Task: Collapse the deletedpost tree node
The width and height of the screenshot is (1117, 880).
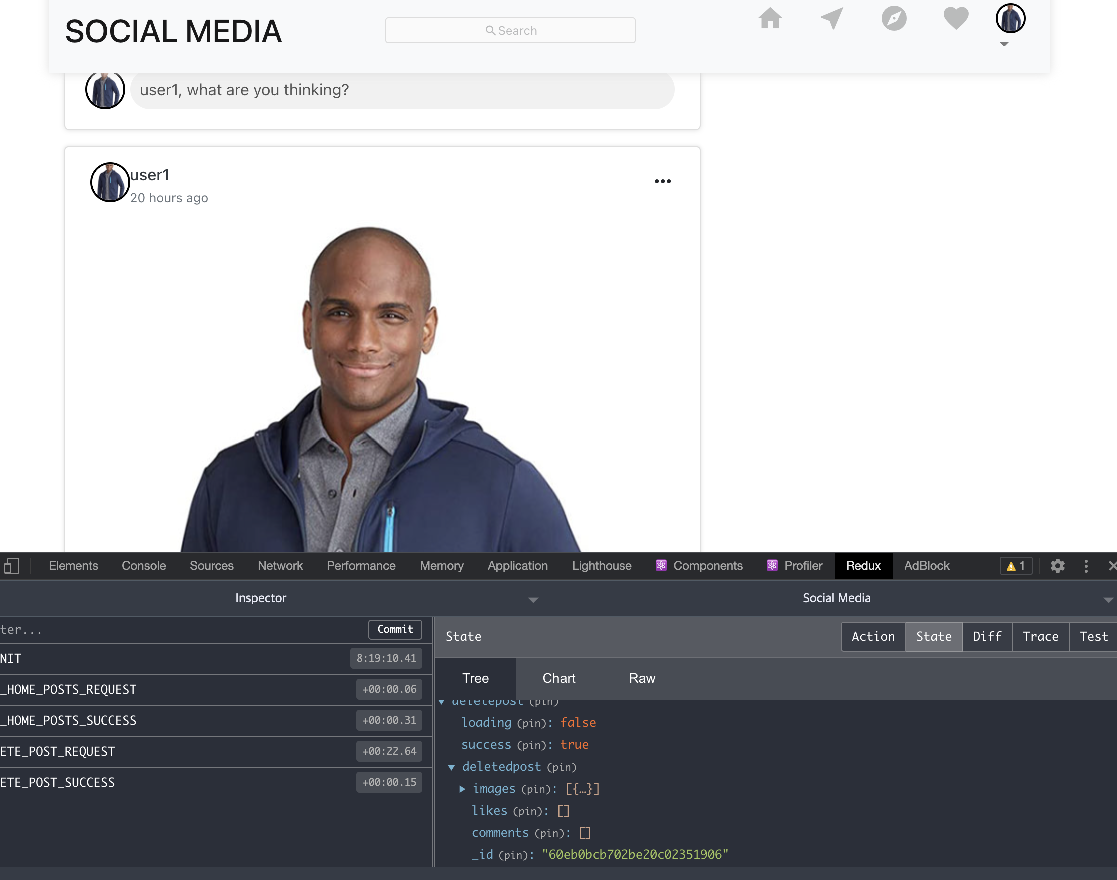Action: (451, 767)
